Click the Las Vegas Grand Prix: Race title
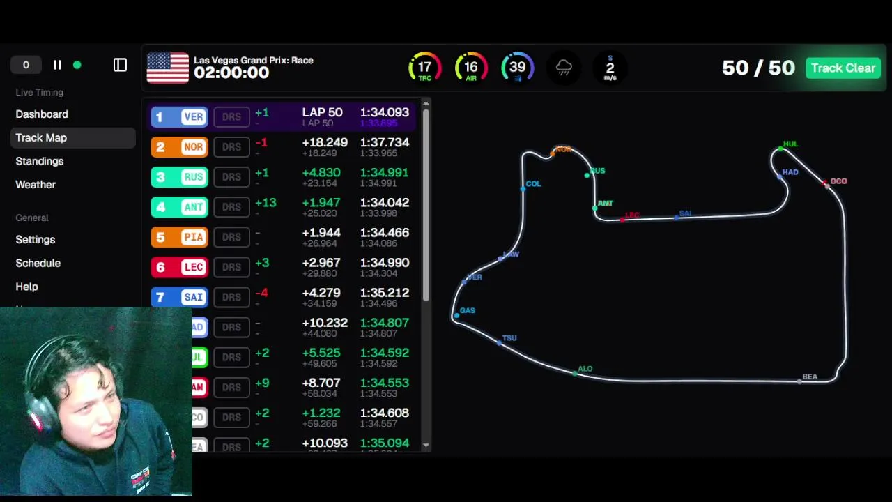The height and width of the screenshot is (502, 892). (254, 61)
